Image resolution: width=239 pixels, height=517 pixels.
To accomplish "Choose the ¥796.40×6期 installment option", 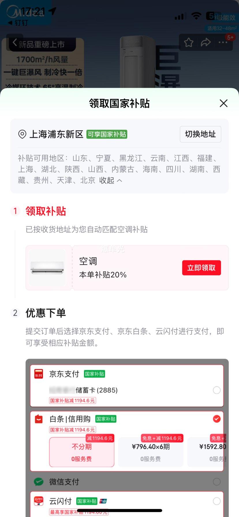I will [x=151, y=452].
